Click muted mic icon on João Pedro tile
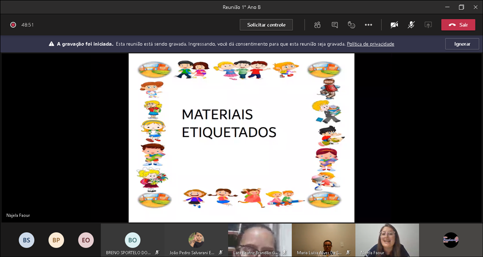 [x=221, y=253]
